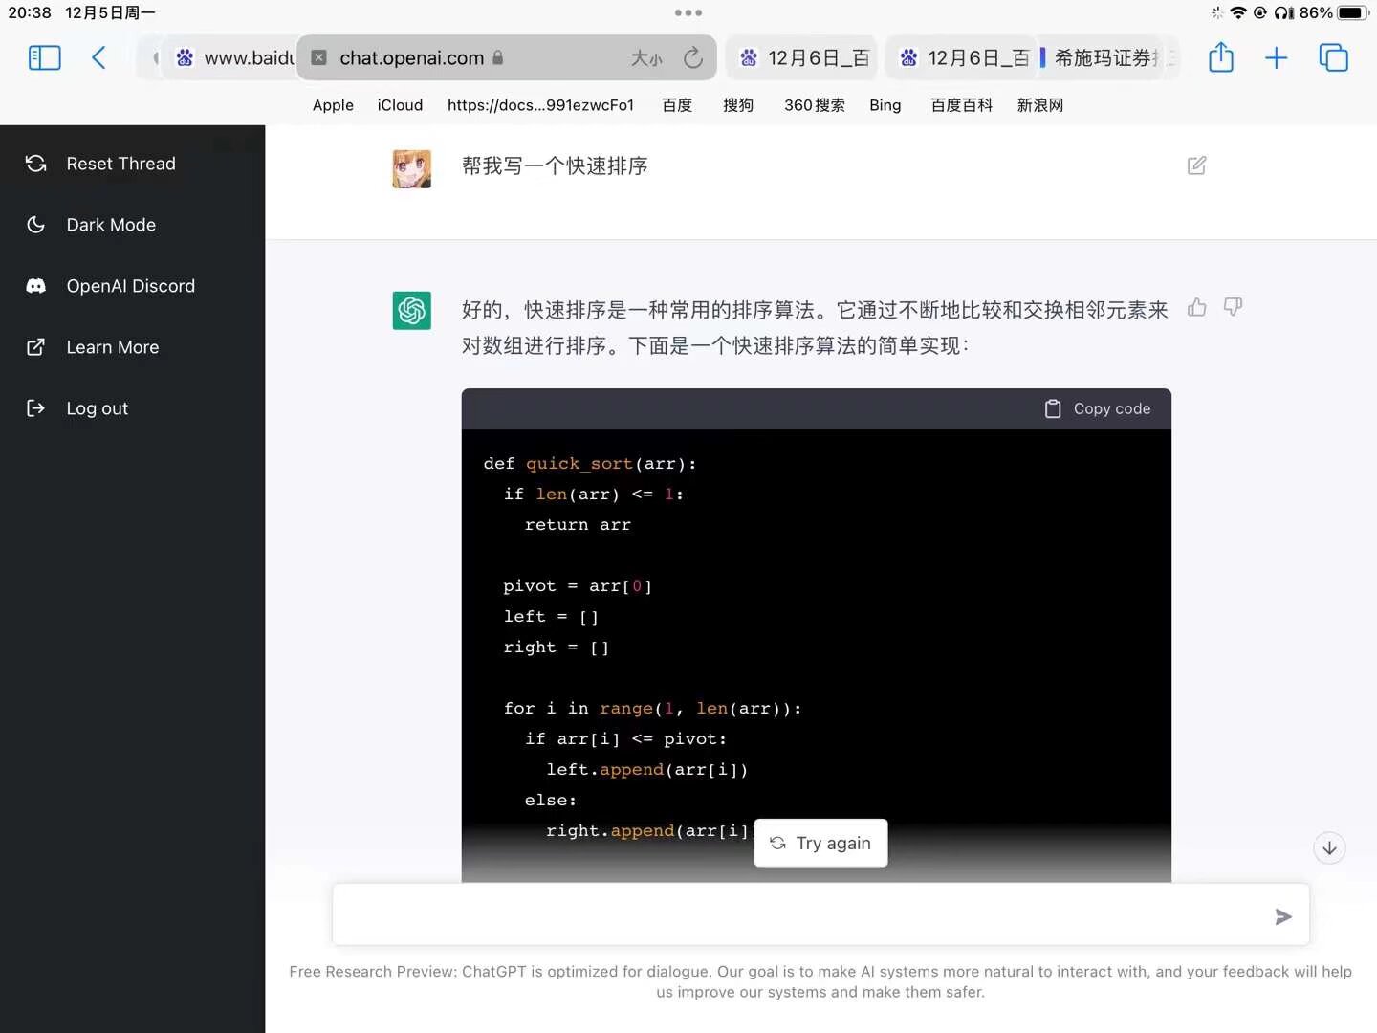Send message with paper plane icon
Image resolution: width=1377 pixels, height=1033 pixels.
(1283, 917)
